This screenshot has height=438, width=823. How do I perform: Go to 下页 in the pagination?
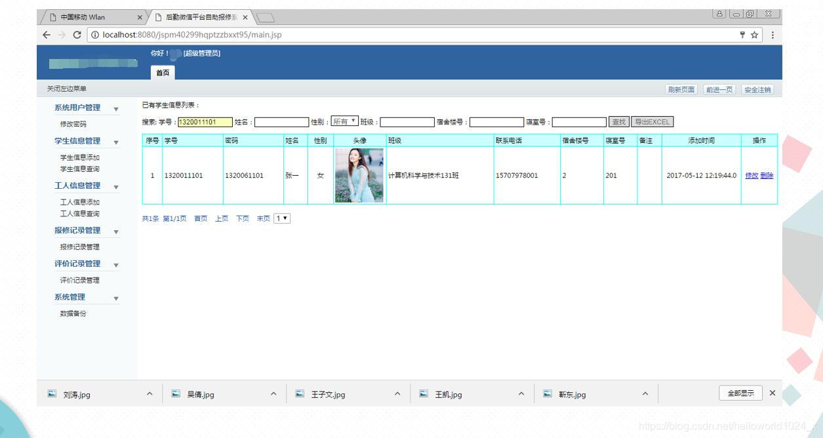(x=243, y=219)
